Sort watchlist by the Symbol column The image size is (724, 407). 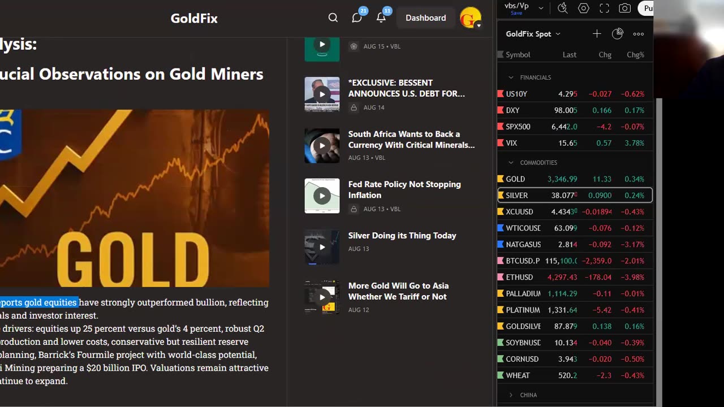(518, 55)
